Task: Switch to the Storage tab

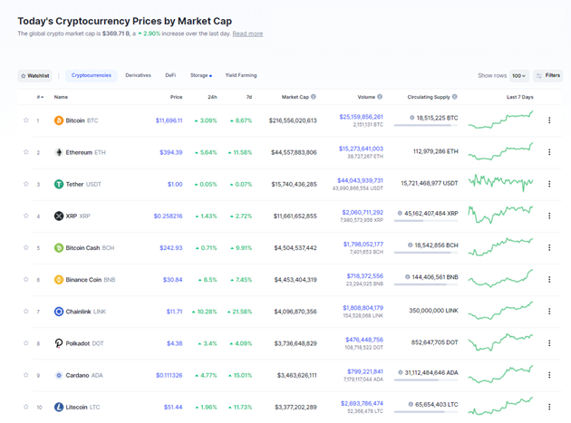Action: pyautogui.click(x=200, y=75)
